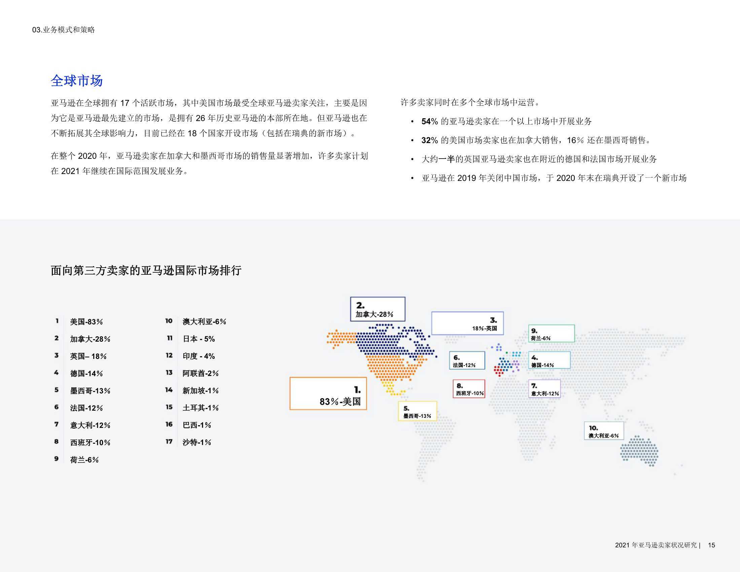Click the paragraph beginning 在整个 2020 年
740x572 pixels.
209,163
